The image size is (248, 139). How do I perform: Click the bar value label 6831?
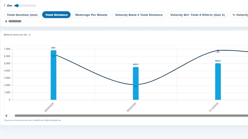tap(53, 48)
